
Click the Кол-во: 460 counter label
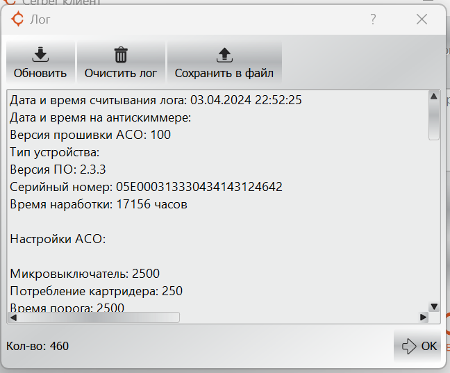(x=37, y=347)
